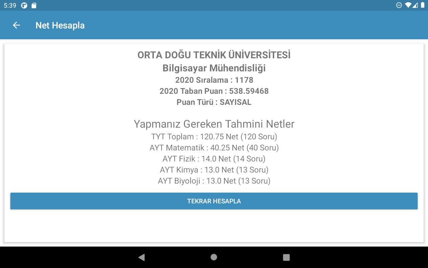Image resolution: width=428 pixels, height=268 pixels.
Task: Tap AYT Matematik : 40.25 Net row
Action: (x=214, y=148)
